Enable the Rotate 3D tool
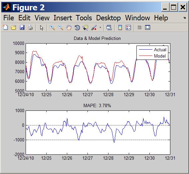The width and height of the screenshot is (189, 174). coord(77,28)
